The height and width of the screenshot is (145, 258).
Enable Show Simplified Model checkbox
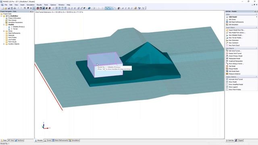[227, 84]
